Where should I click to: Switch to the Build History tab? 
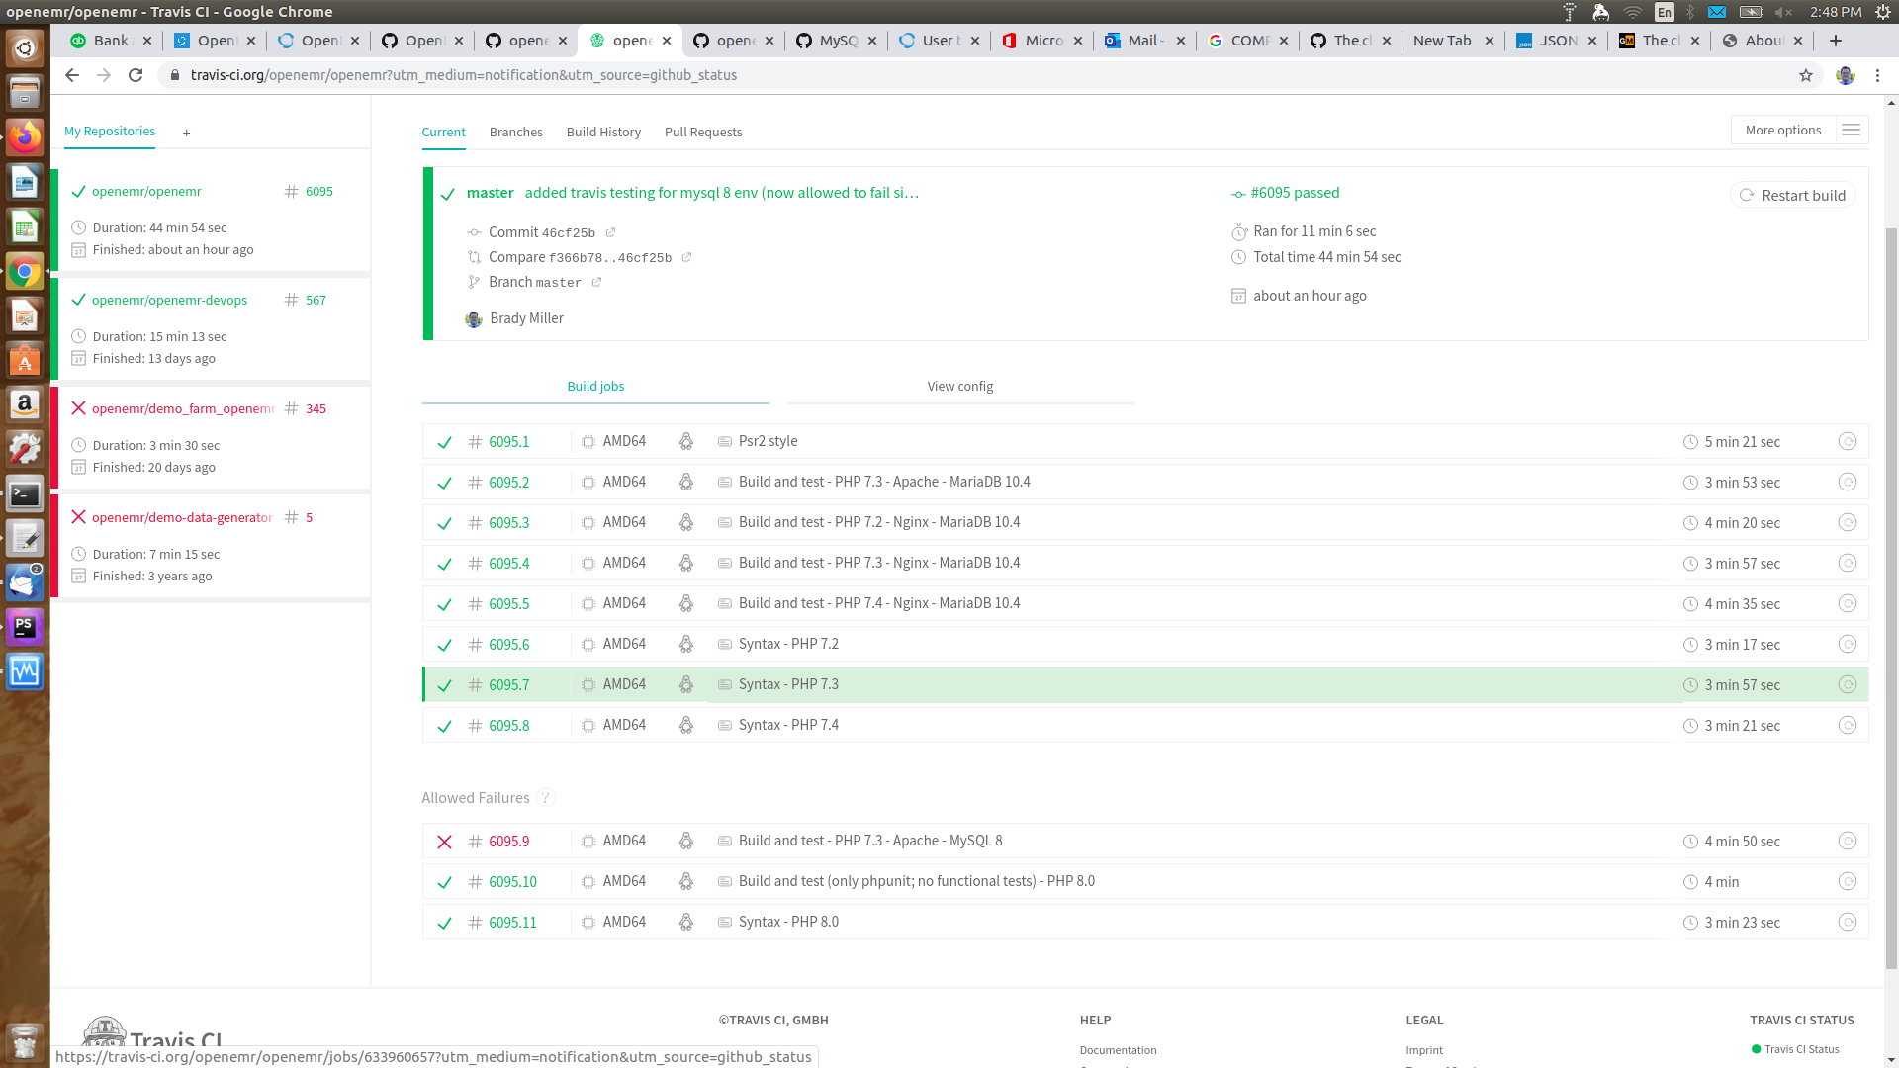603,132
